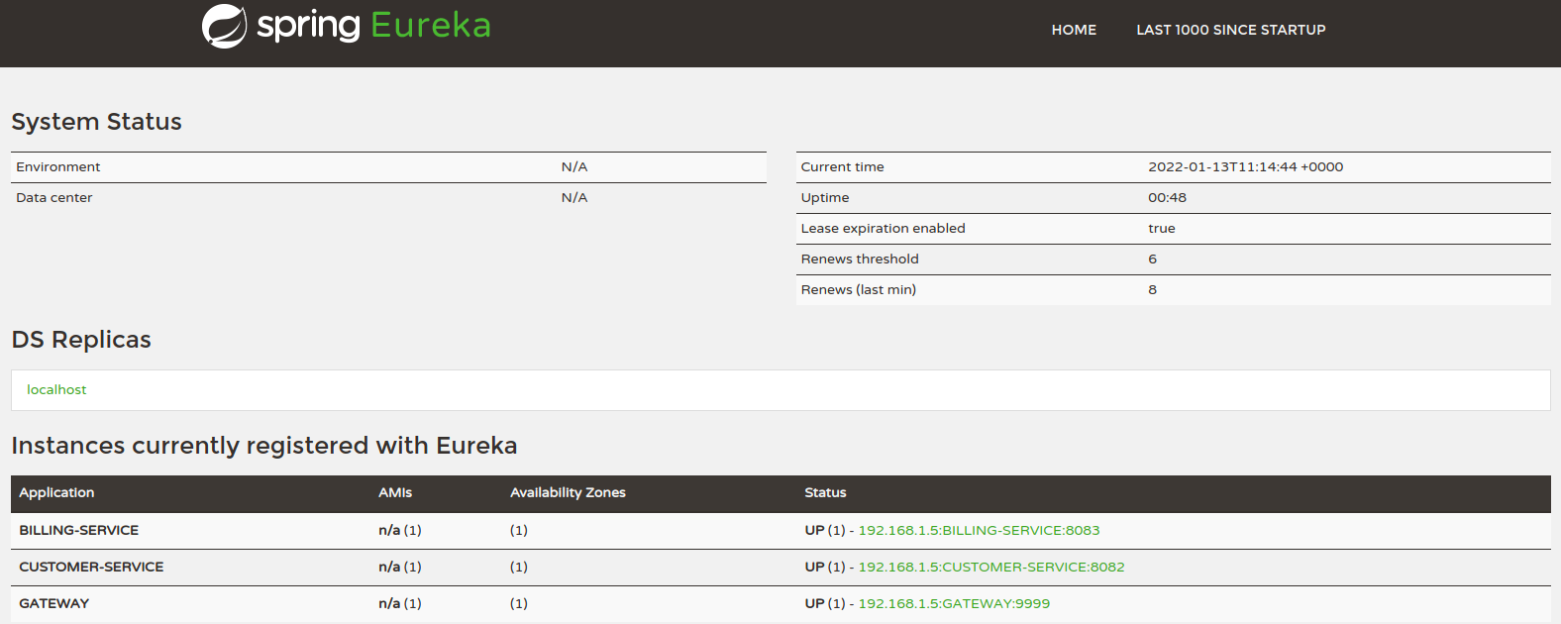1561x624 pixels.
Task: Select UP (1) status of CUSTOMER-SERVICE
Action: pos(825,568)
